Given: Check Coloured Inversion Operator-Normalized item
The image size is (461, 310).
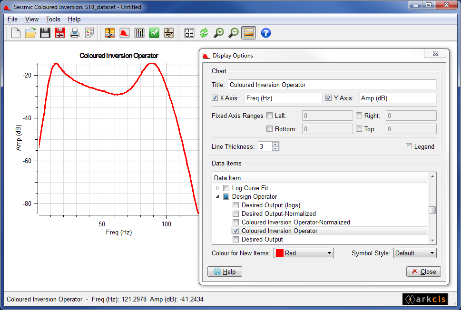Looking at the screenshot, I should [x=236, y=222].
